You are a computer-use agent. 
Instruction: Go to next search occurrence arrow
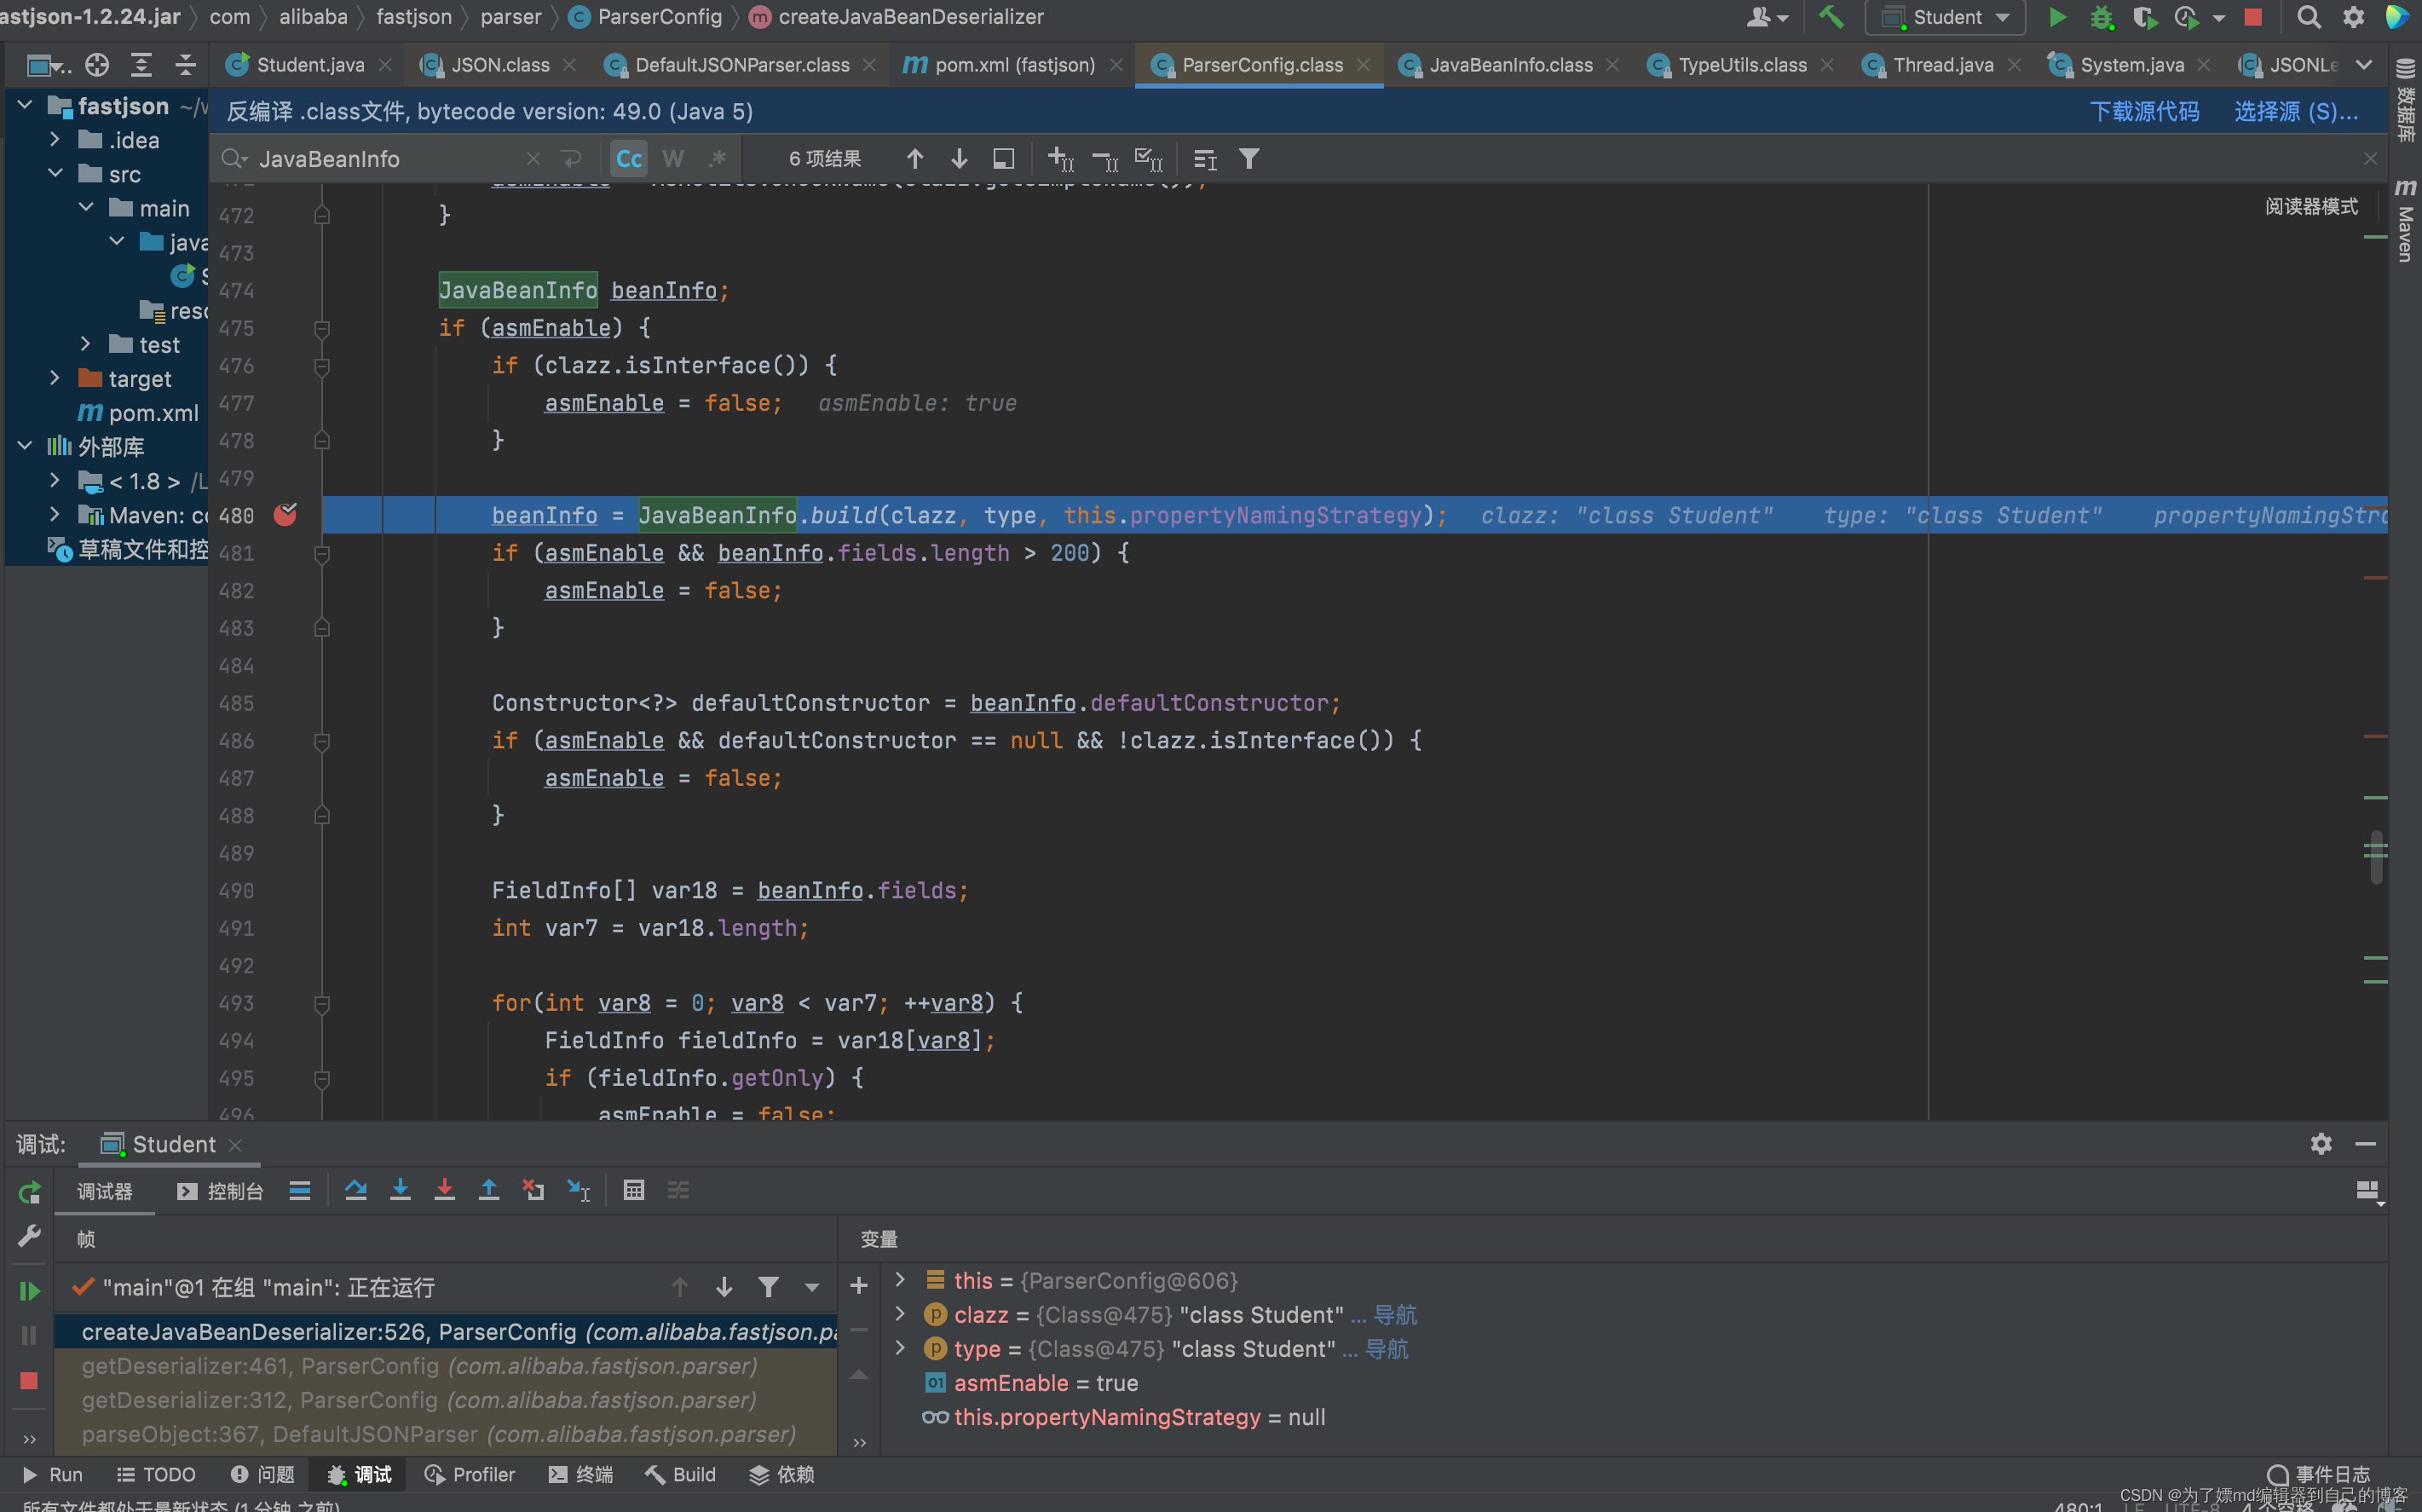[959, 159]
